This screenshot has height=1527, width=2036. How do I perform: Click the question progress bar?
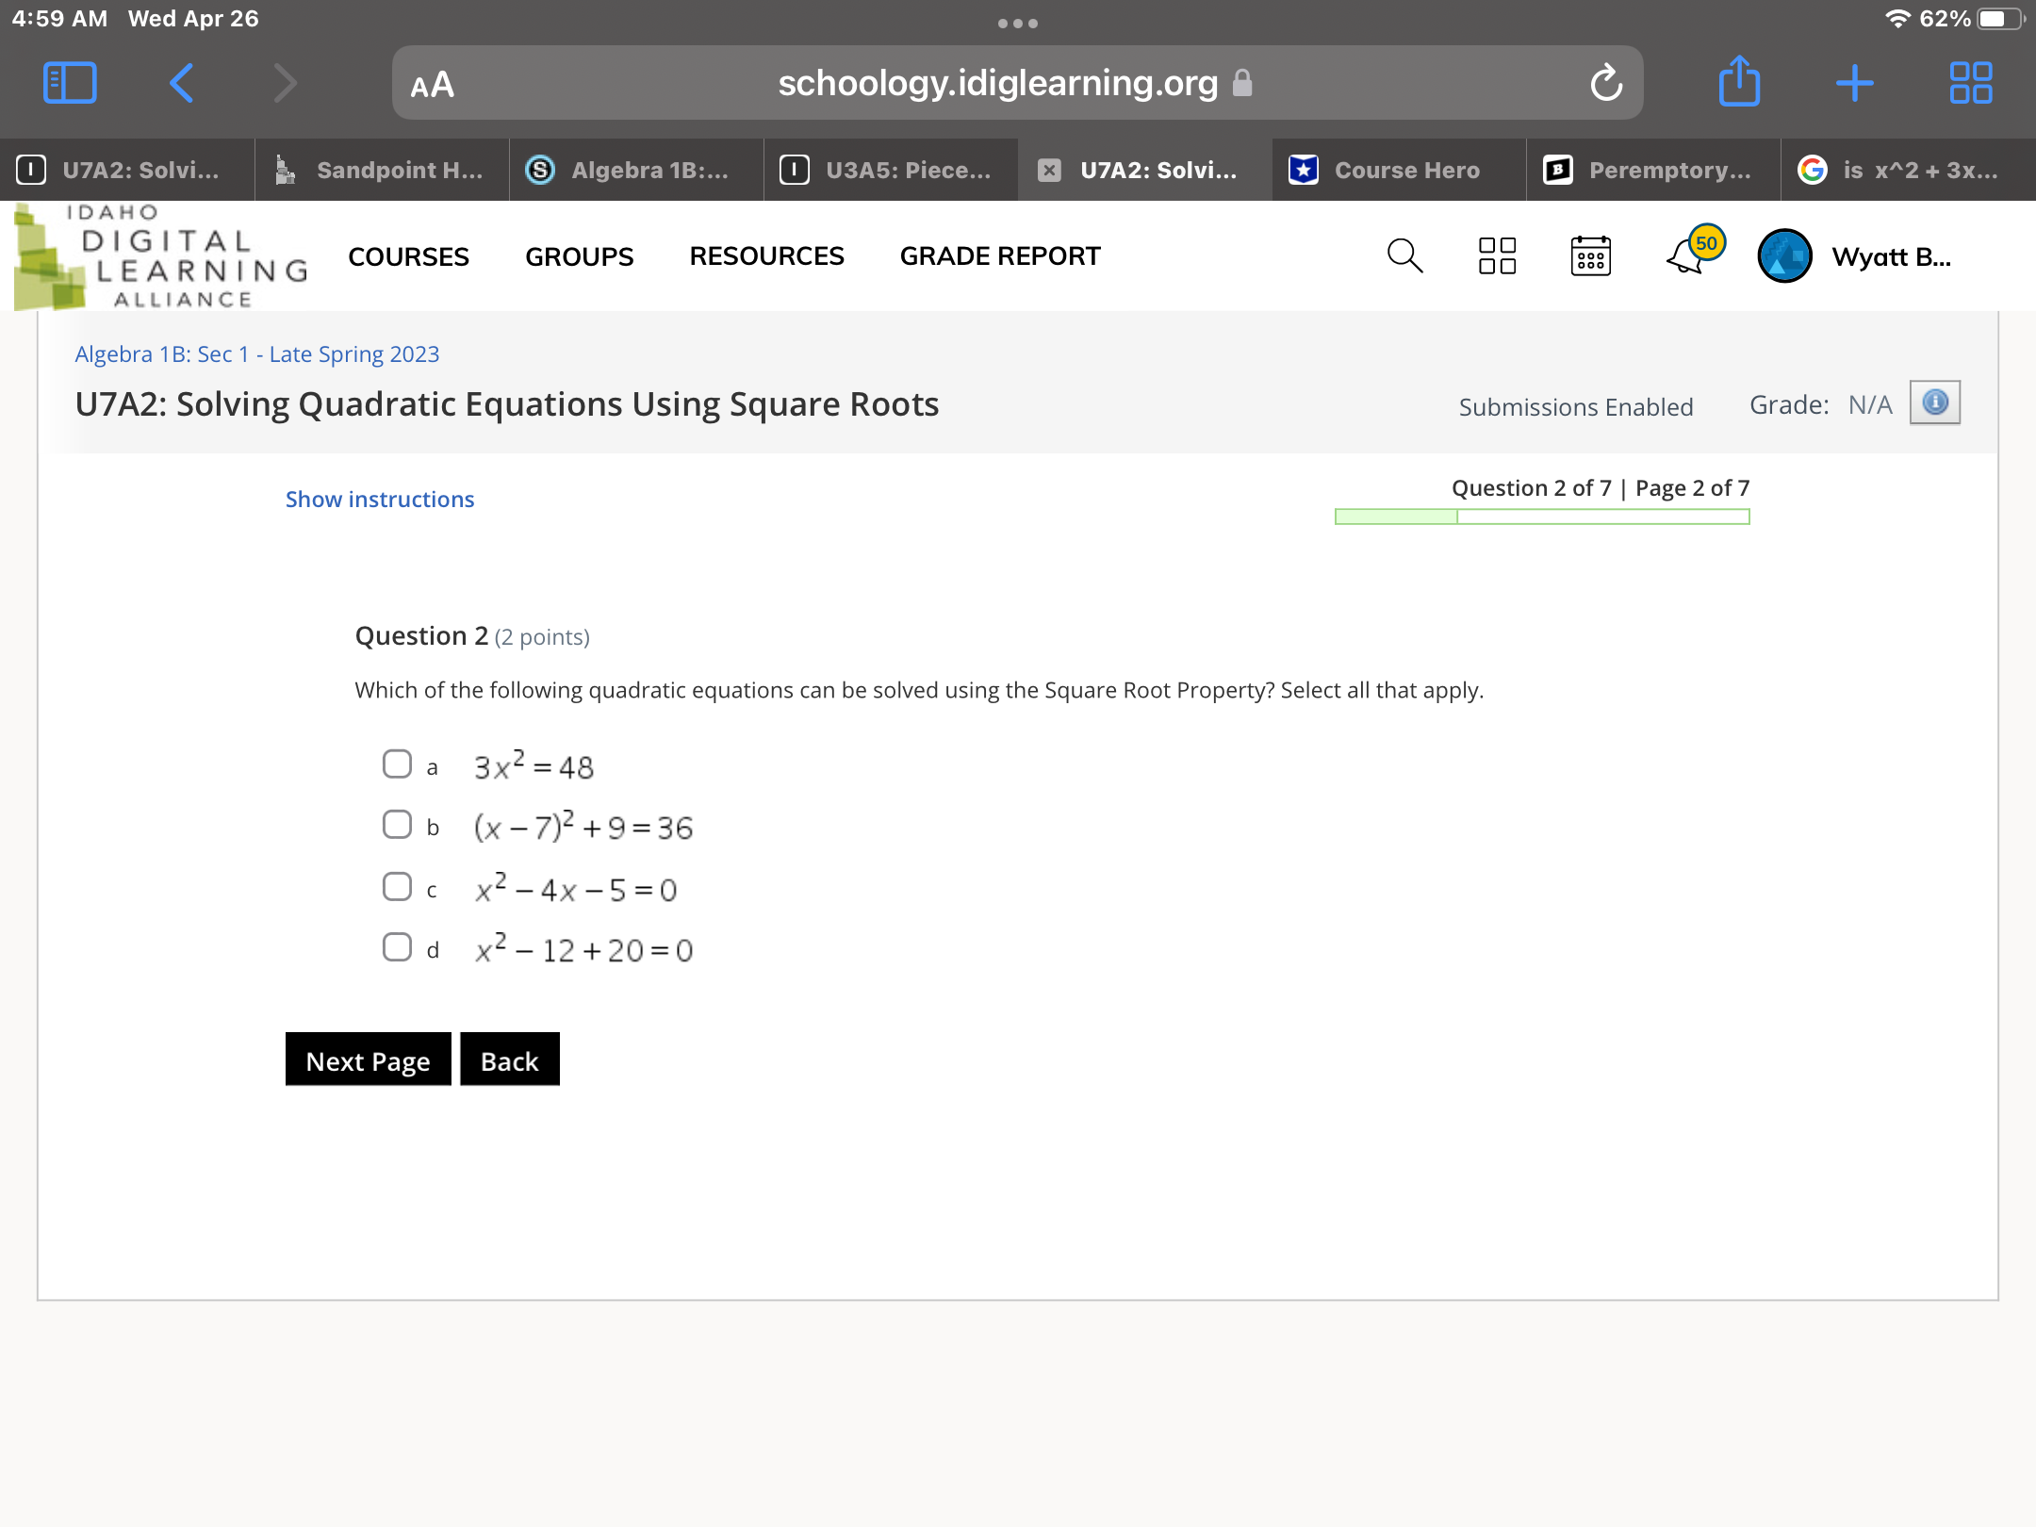pyautogui.click(x=1542, y=517)
